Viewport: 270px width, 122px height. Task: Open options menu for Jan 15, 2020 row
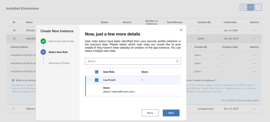[x=254, y=30]
